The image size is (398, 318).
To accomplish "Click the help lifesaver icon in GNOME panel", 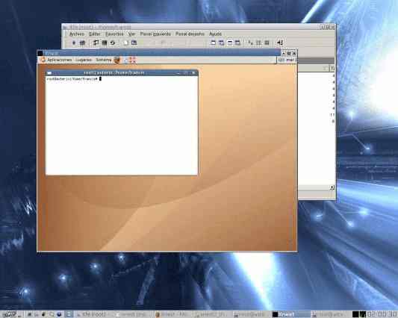I will 133,60.
